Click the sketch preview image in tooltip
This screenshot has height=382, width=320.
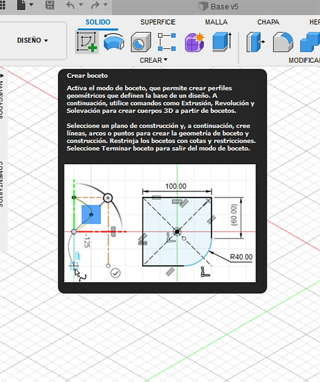(x=160, y=223)
